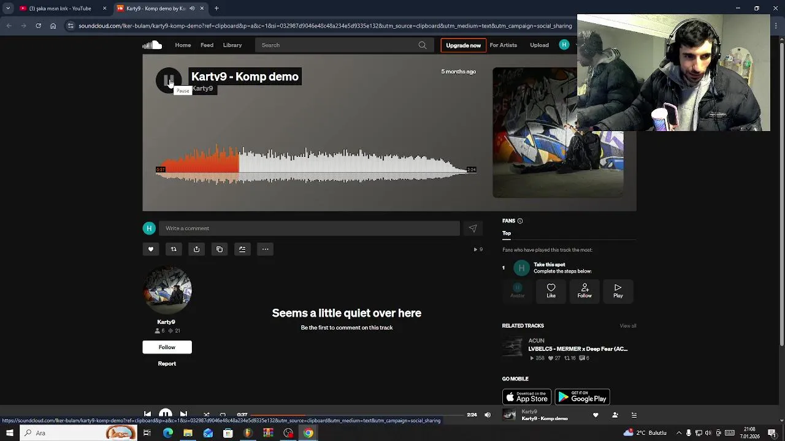This screenshot has height=441, width=785.
Task: Show hidden tray icons chevron
Action: [679, 433]
